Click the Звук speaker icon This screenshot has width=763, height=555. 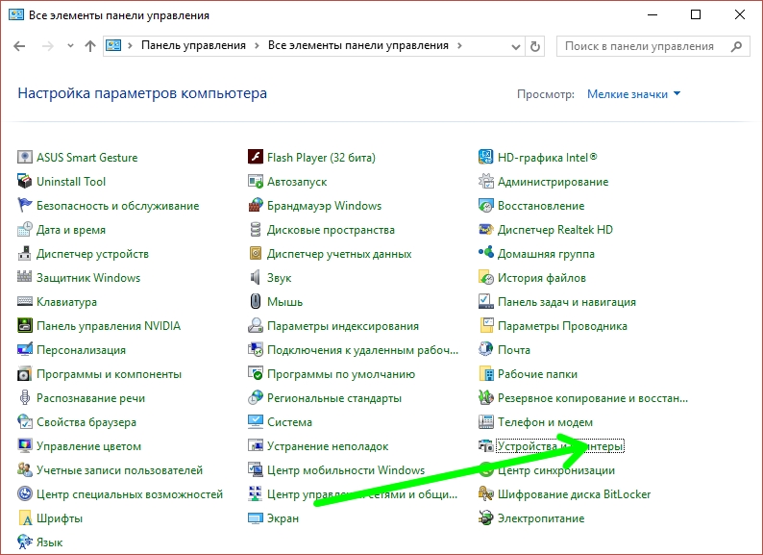(256, 278)
